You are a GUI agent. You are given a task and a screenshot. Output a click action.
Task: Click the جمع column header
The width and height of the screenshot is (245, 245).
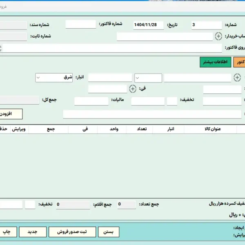click(x=49, y=129)
